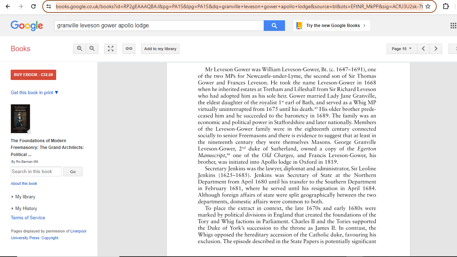View site information icon in address bar
The width and height of the screenshot is (457, 257).
(x=49, y=6)
